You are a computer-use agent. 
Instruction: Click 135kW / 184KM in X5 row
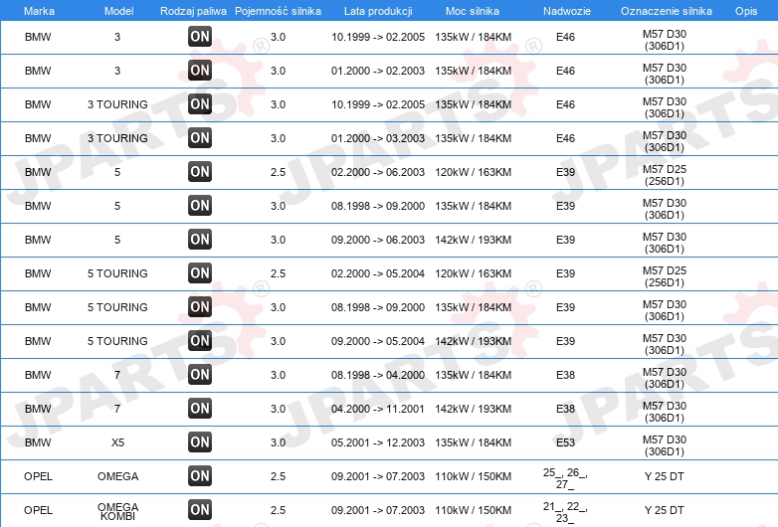pos(473,442)
